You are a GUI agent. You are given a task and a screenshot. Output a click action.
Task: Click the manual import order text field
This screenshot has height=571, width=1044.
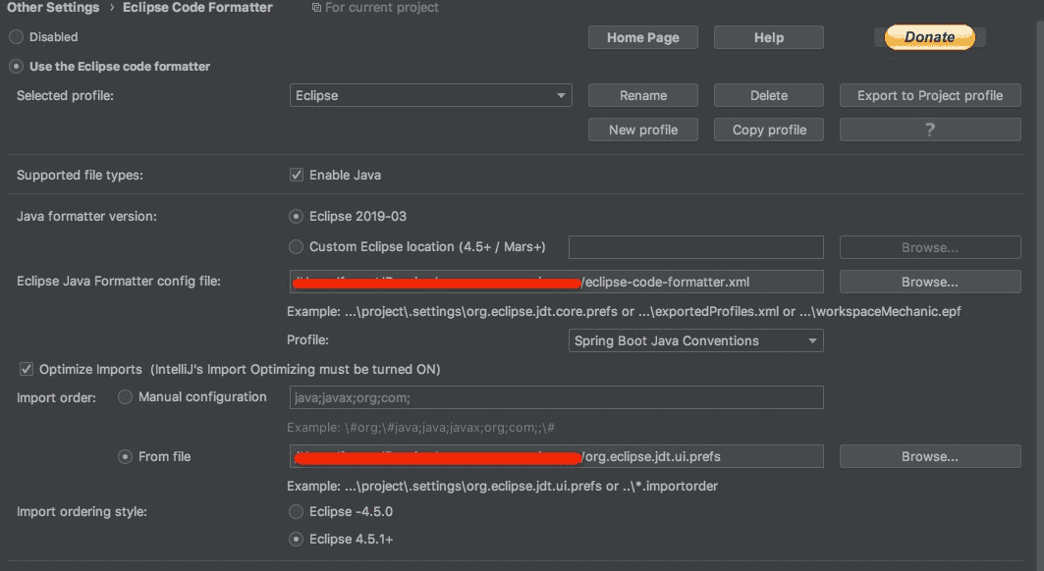(x=556, y=397)
